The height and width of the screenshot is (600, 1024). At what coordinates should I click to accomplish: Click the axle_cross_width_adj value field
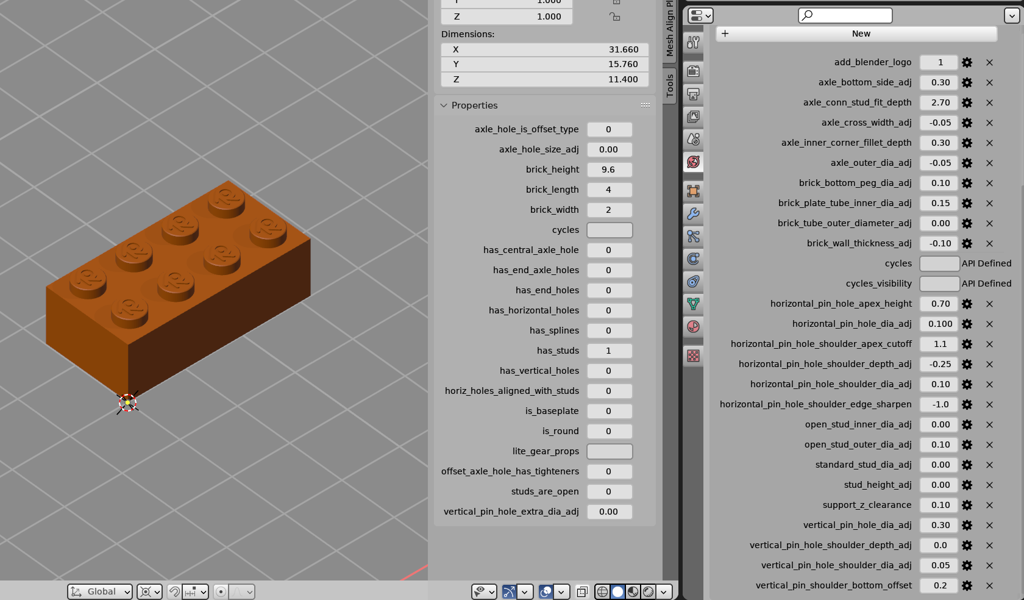point(939,123)
